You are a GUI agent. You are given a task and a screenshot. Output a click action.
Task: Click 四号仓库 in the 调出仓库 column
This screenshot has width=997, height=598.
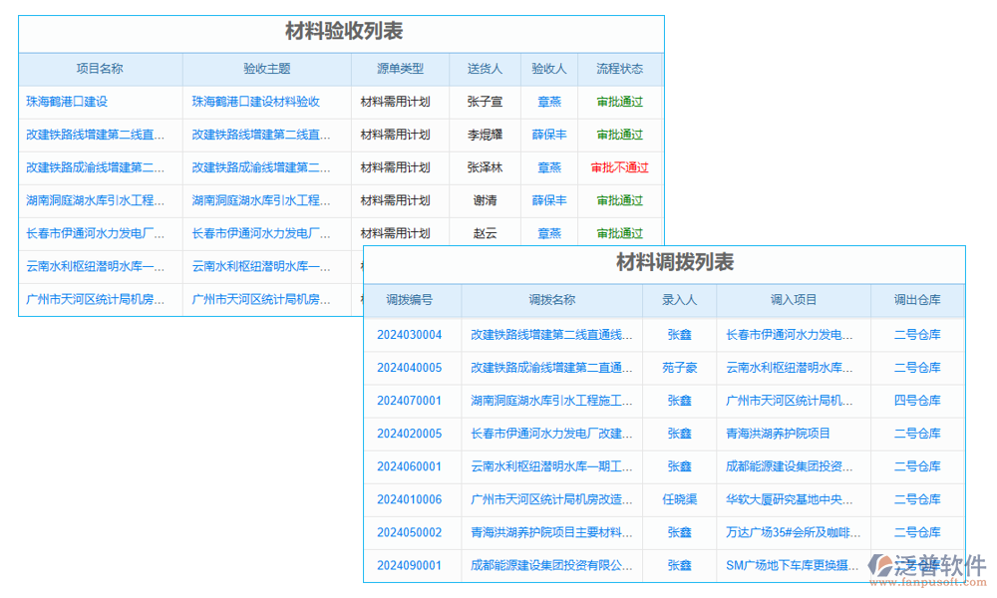coord(918,400)
